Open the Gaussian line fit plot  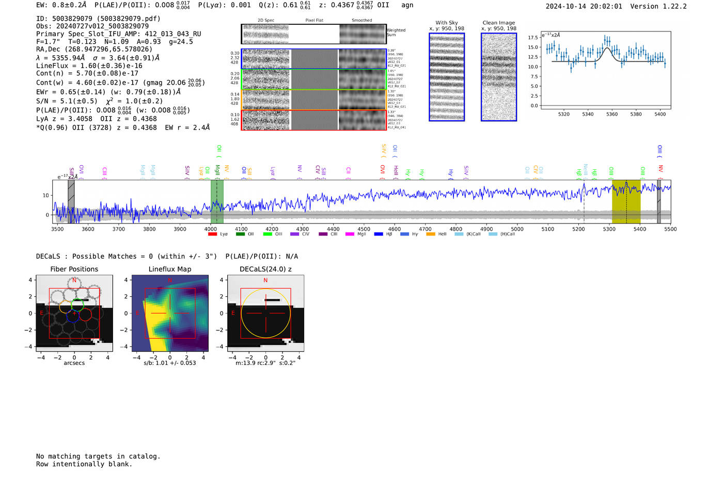(606, 70)
